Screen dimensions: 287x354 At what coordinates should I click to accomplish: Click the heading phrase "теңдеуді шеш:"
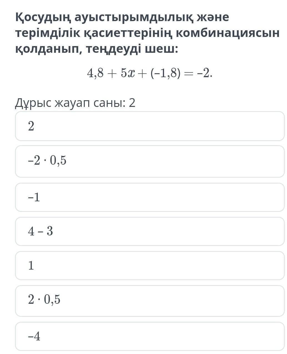pos(132,49)
